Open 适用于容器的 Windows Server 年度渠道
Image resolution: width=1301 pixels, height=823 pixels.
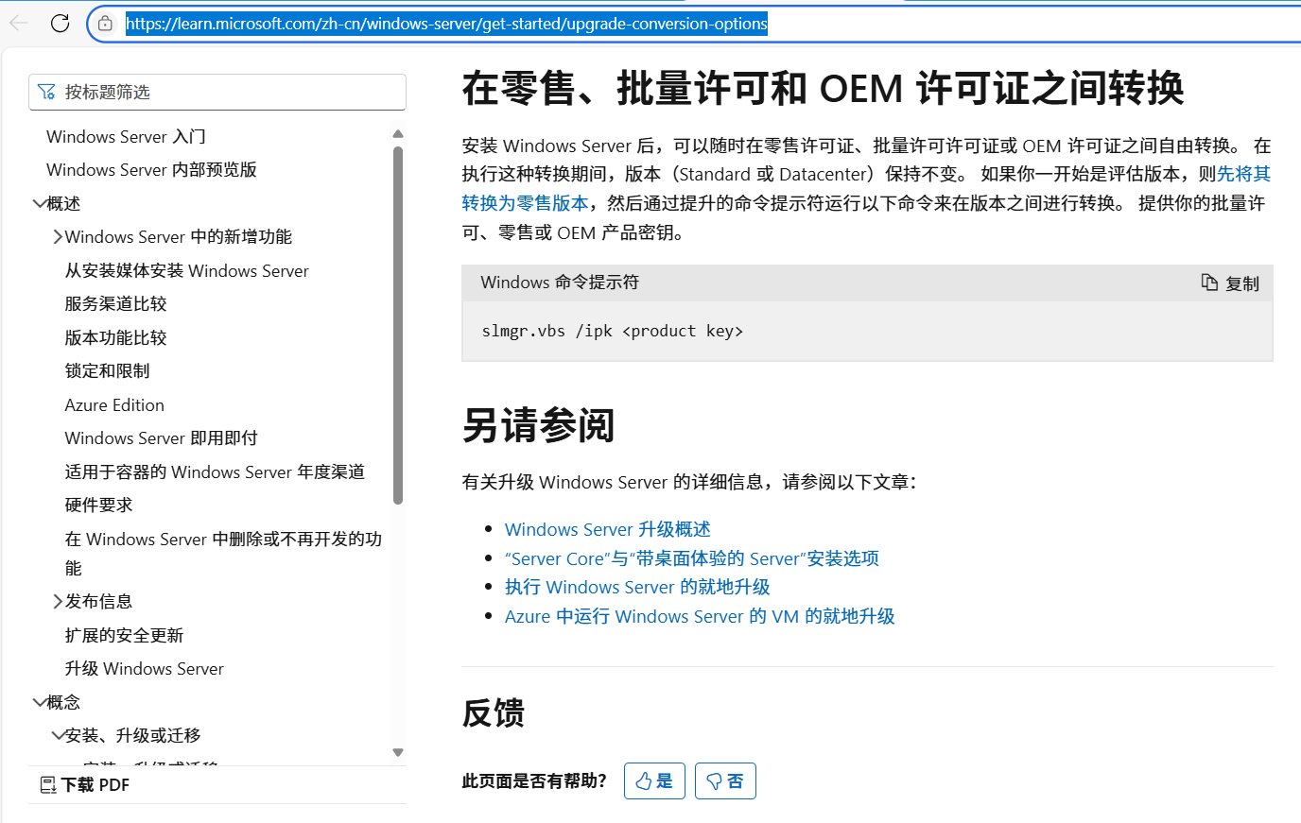point(215,472)
